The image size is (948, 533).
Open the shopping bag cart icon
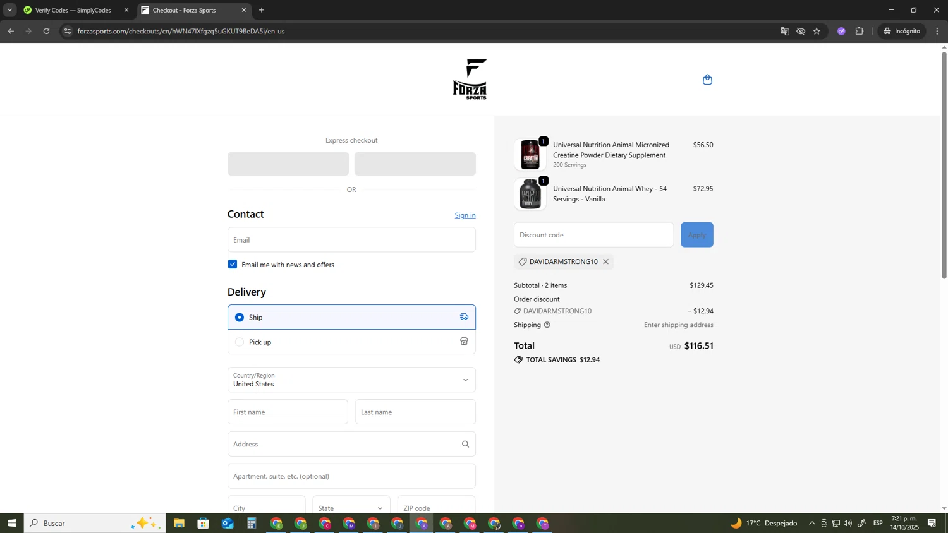click(707, 80)
